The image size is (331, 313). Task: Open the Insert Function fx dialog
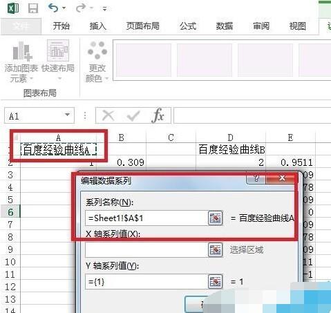tap(158, 115)
